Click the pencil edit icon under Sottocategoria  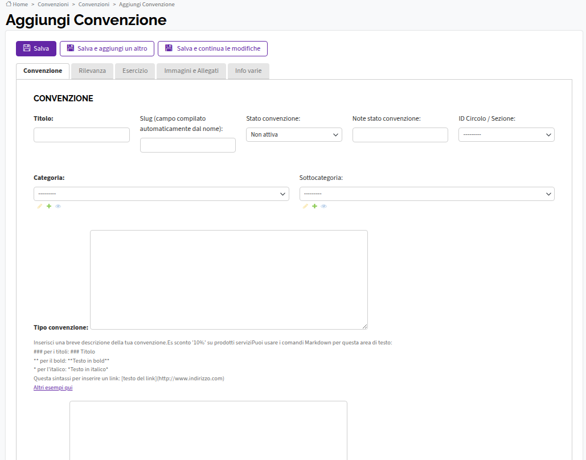click(305, 206)
